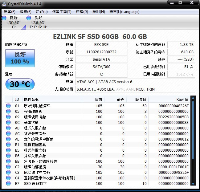Click the status orb for attribute AB
This screenshot has width=200, height=192.
tap(8, 128)
